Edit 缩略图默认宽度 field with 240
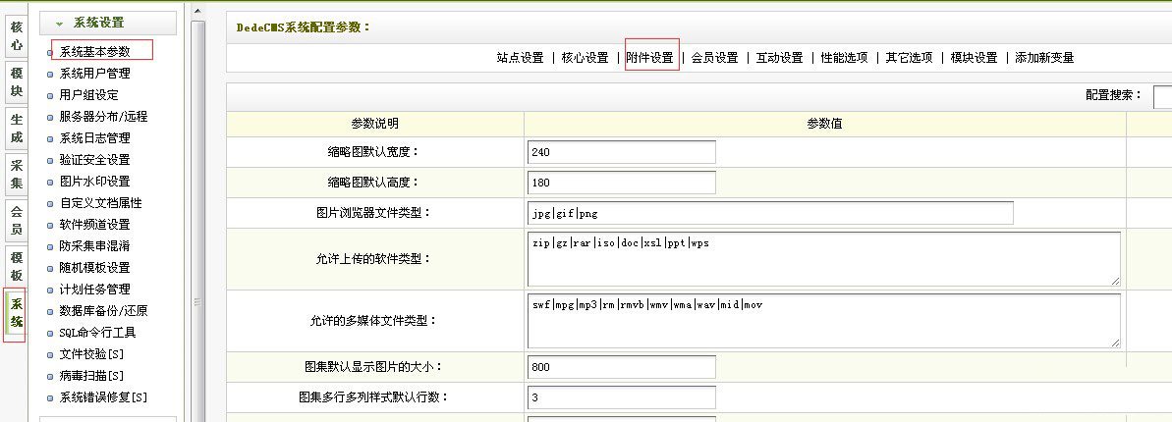The image size is (1172, 422). click(621, 151)
